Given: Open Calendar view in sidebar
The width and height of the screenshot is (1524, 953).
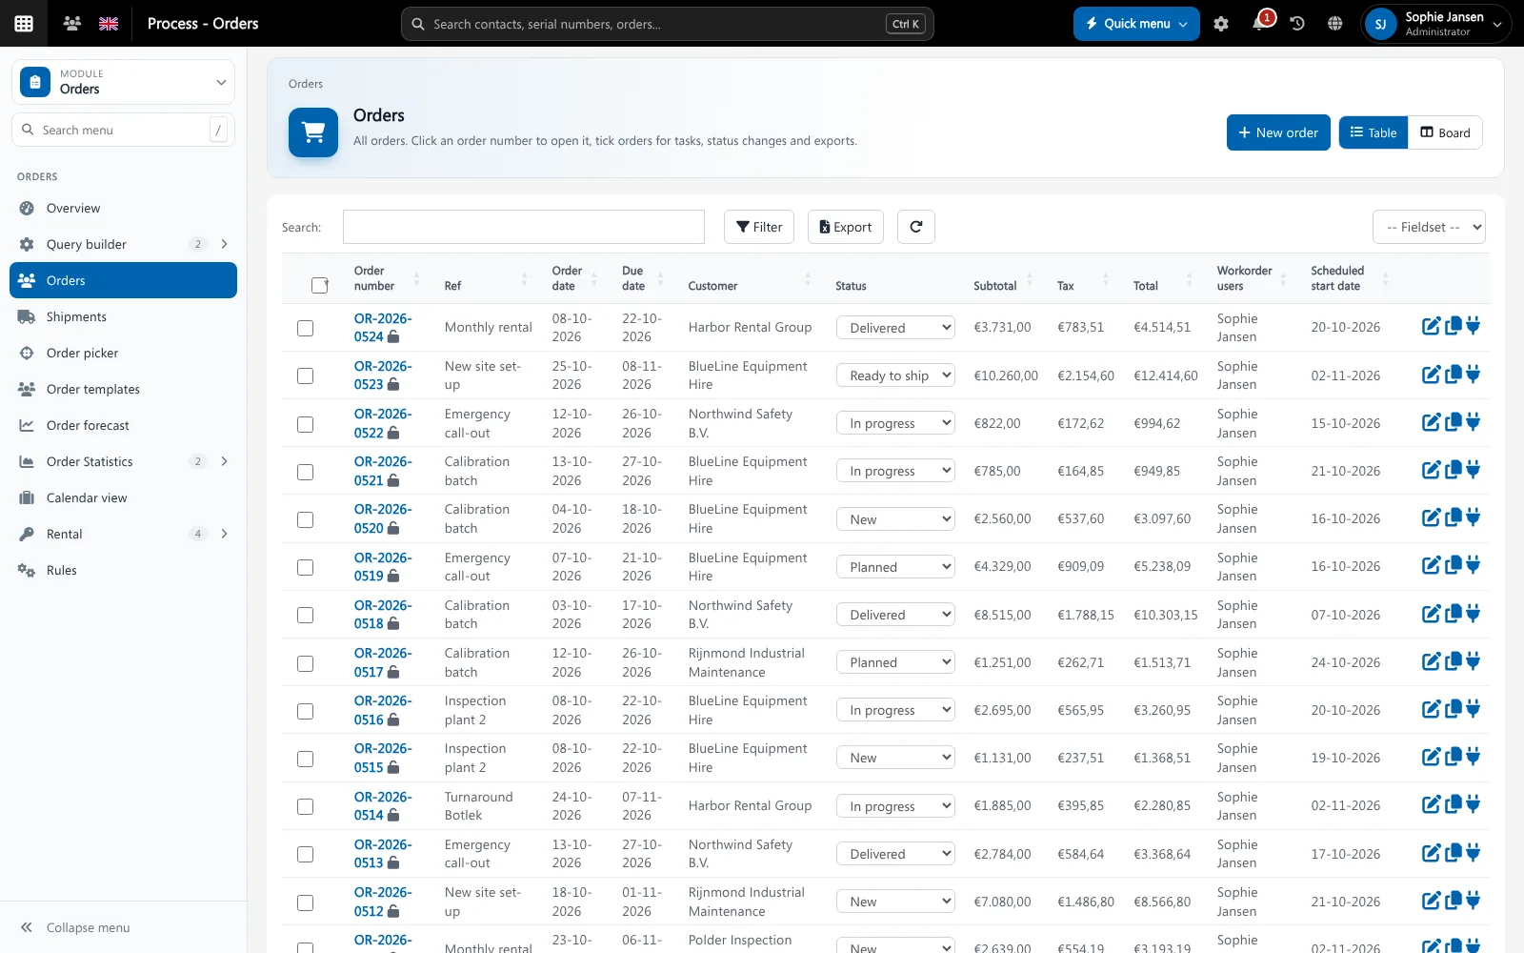Looking at the screenshot, I should 123,497.
